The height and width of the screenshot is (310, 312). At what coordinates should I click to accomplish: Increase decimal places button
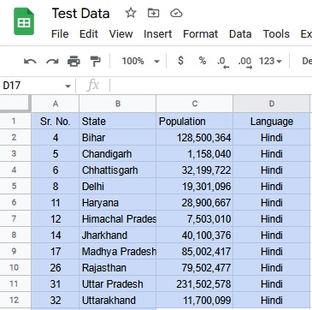point(245,63)
